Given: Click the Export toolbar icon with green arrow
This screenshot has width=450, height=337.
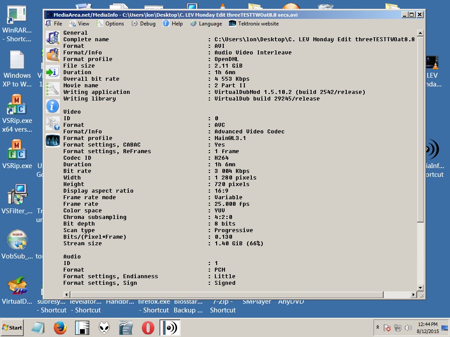Looking at the screenshot, I should pyautogui.click(x=53, y=72).
